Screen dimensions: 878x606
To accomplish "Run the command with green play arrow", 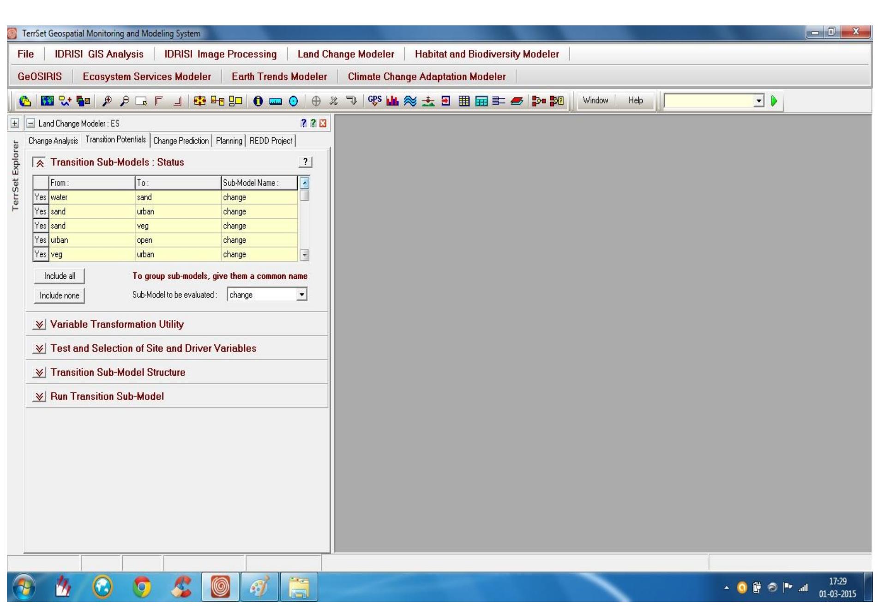I will coord(774,101).
